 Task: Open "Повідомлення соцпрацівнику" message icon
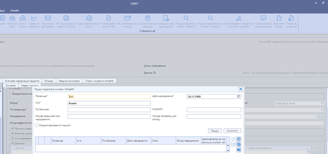coord(263,18)
